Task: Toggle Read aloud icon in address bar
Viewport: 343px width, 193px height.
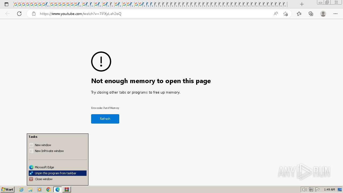Action: coord(276,14)
